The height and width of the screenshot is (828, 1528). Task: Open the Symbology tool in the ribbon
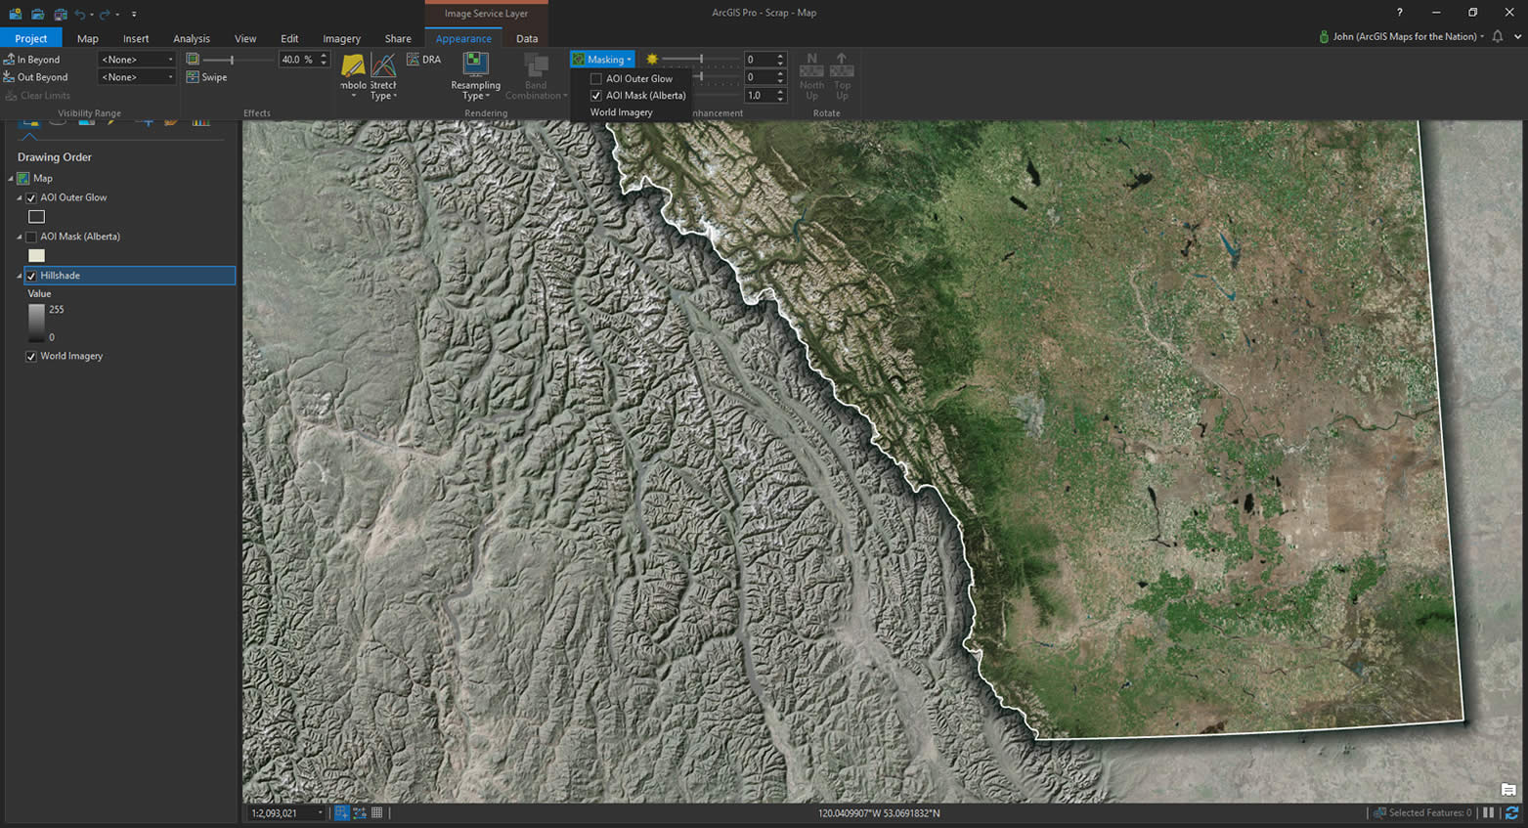(x=353, y=68)
